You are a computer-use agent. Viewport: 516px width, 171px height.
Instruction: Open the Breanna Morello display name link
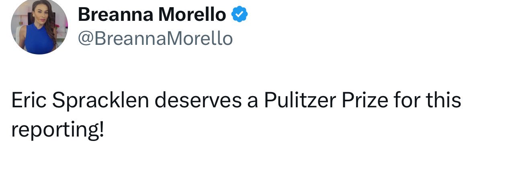152,15
